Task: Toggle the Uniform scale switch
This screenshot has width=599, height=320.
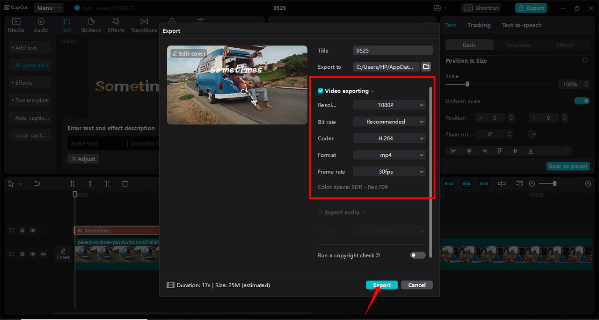Action: pos(582,101)
